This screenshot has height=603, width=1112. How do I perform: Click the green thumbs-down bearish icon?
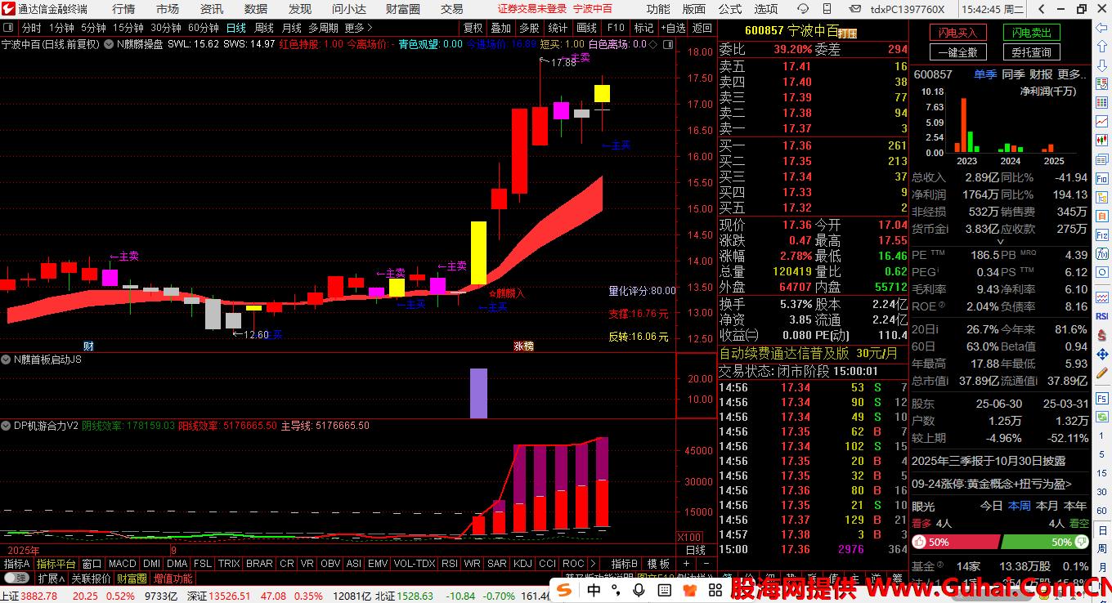tap(1082, 542)
